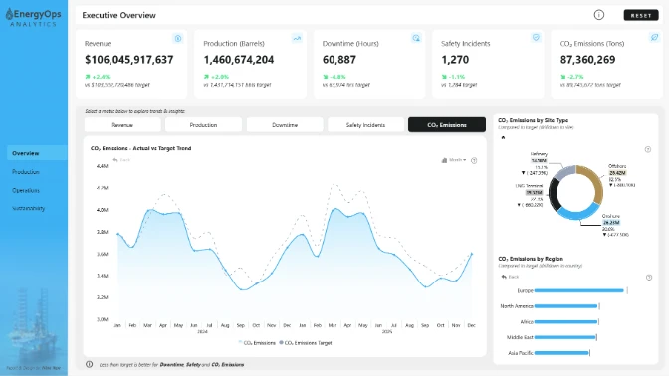Click the Revenue value $106,045,917,637
669x376 pixels.
(128, 60)
